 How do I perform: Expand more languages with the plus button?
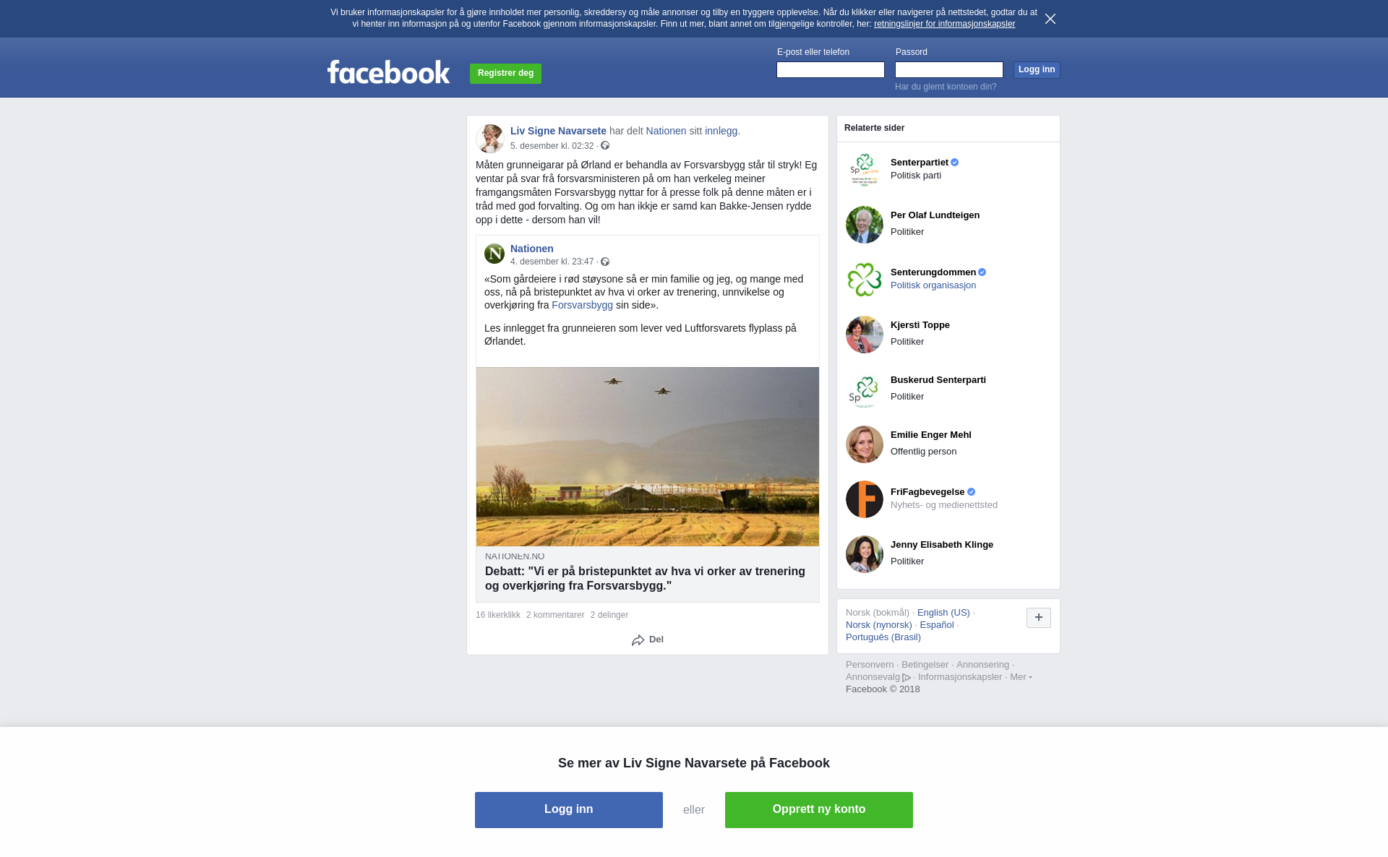pos(1039,618)
